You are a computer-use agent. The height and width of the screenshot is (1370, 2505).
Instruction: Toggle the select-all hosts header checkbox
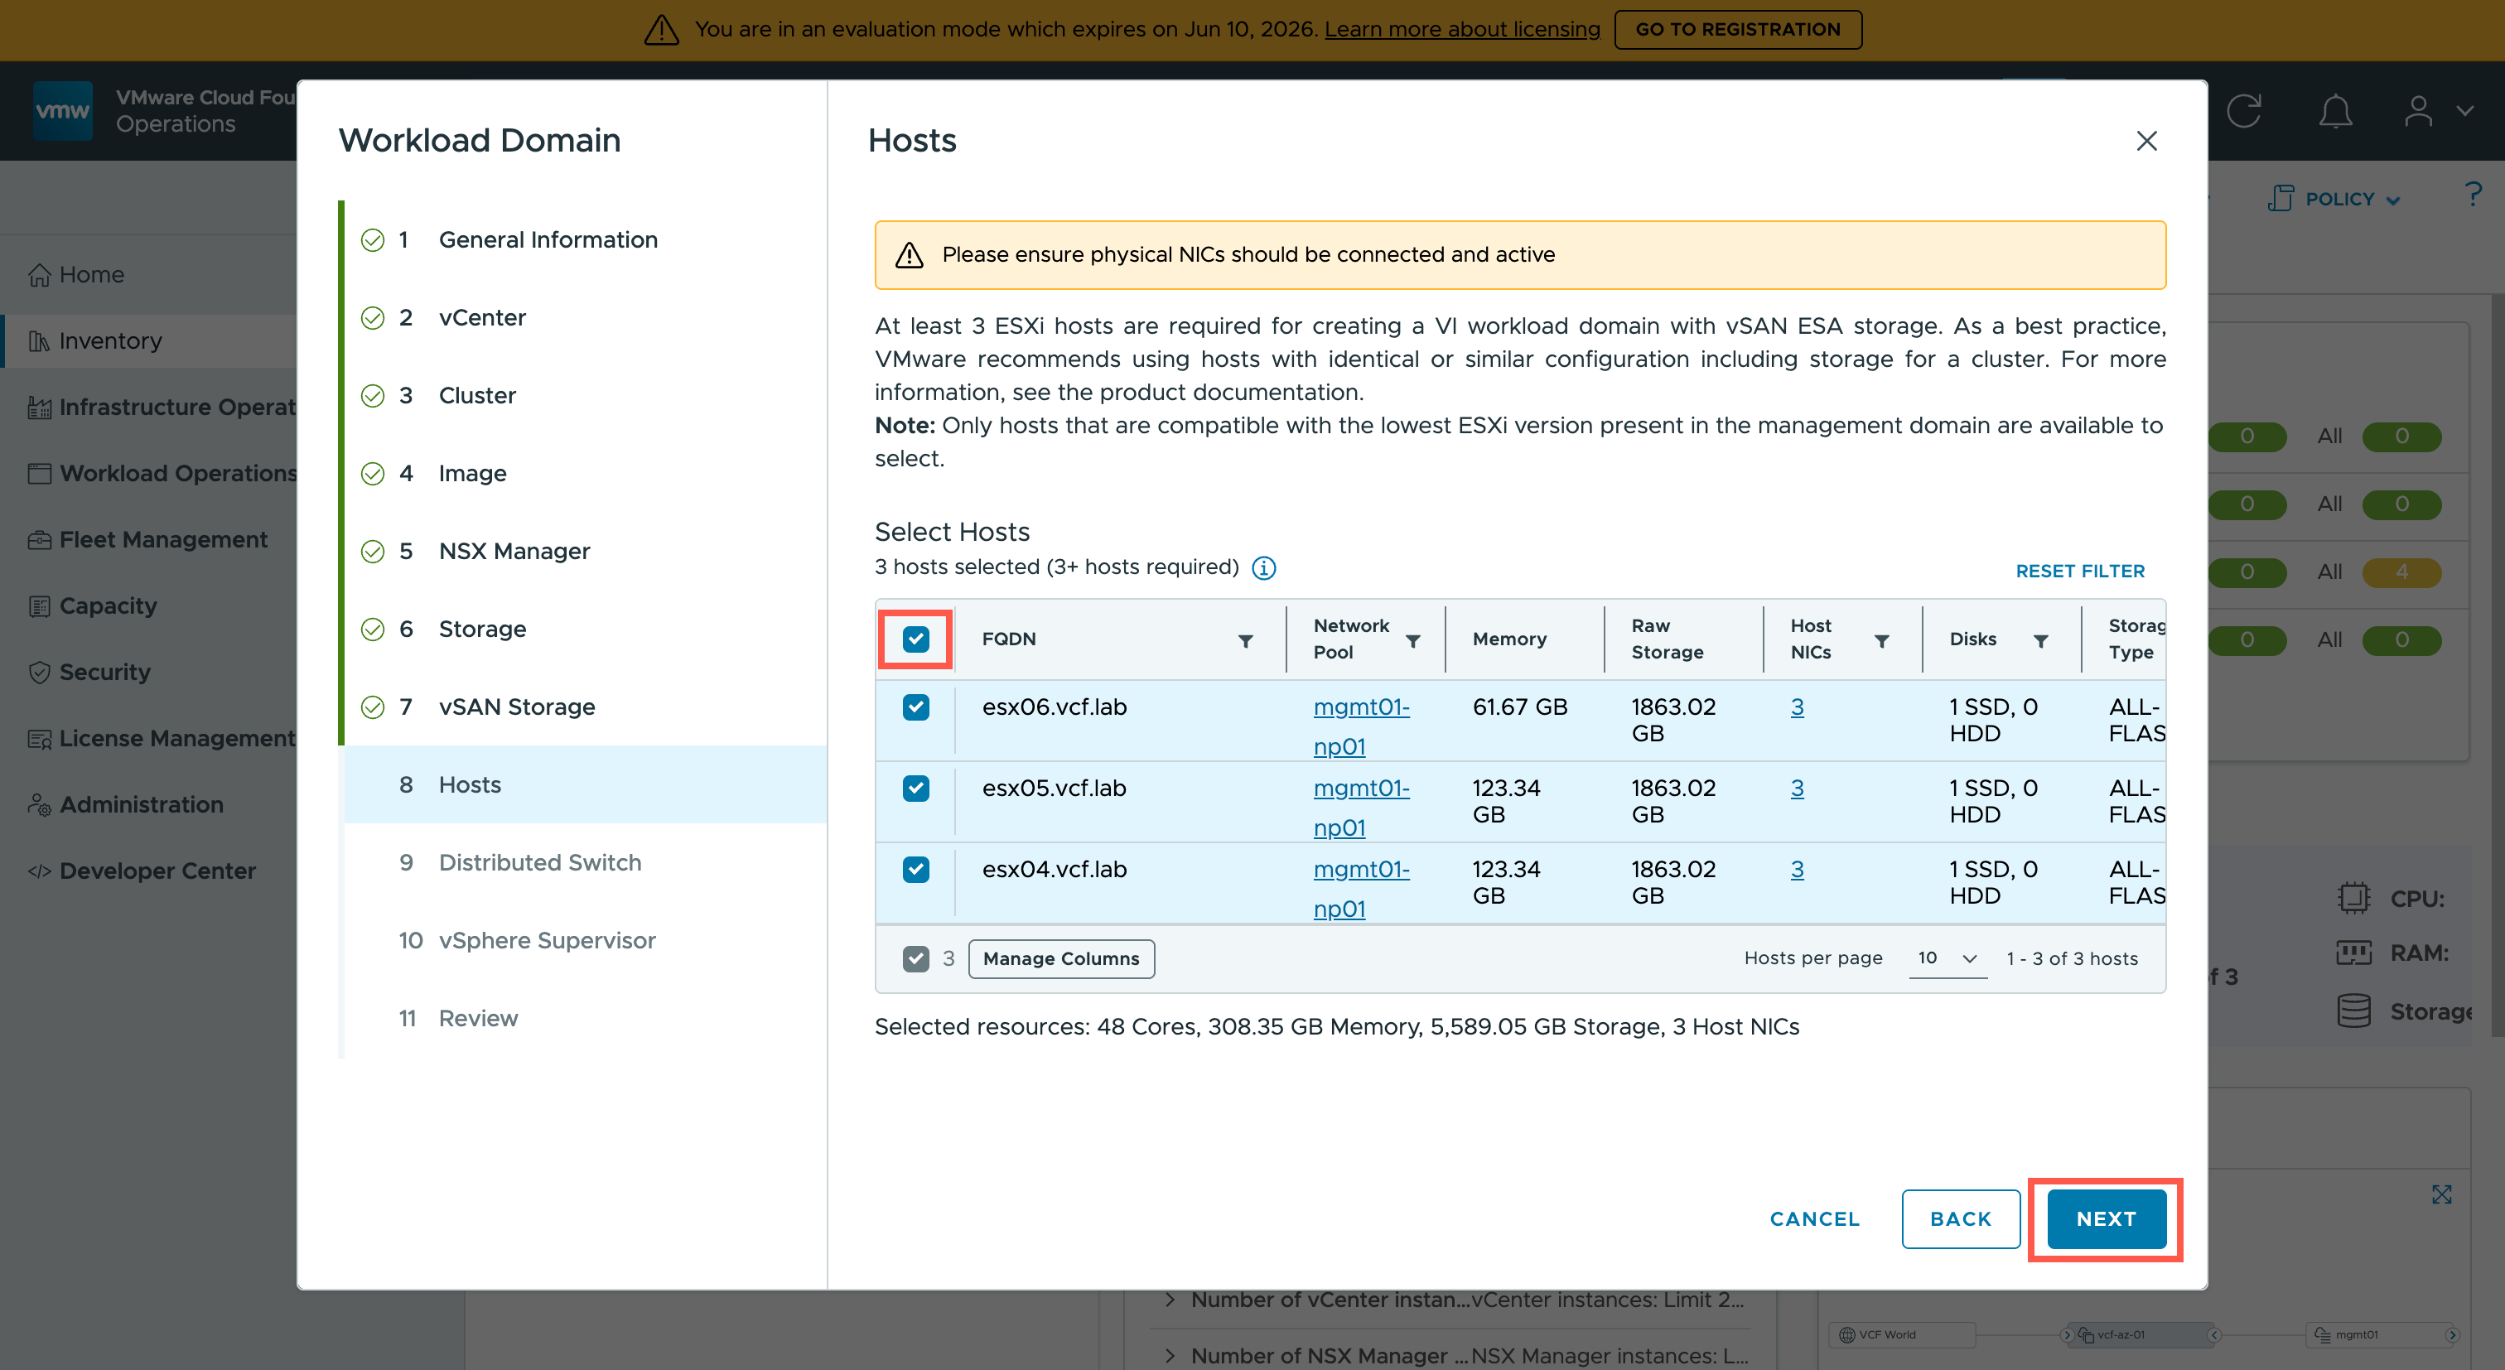pyautogui.click(x=915, y=639)
